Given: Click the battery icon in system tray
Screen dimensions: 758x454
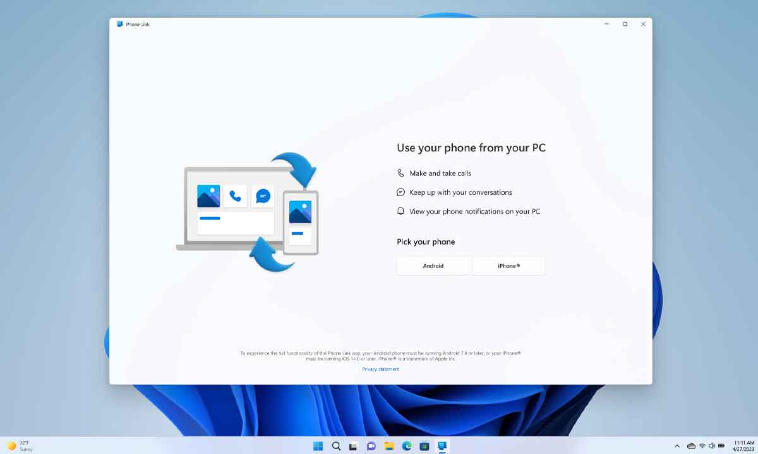Looking at the screenshot, I should 721,446.
